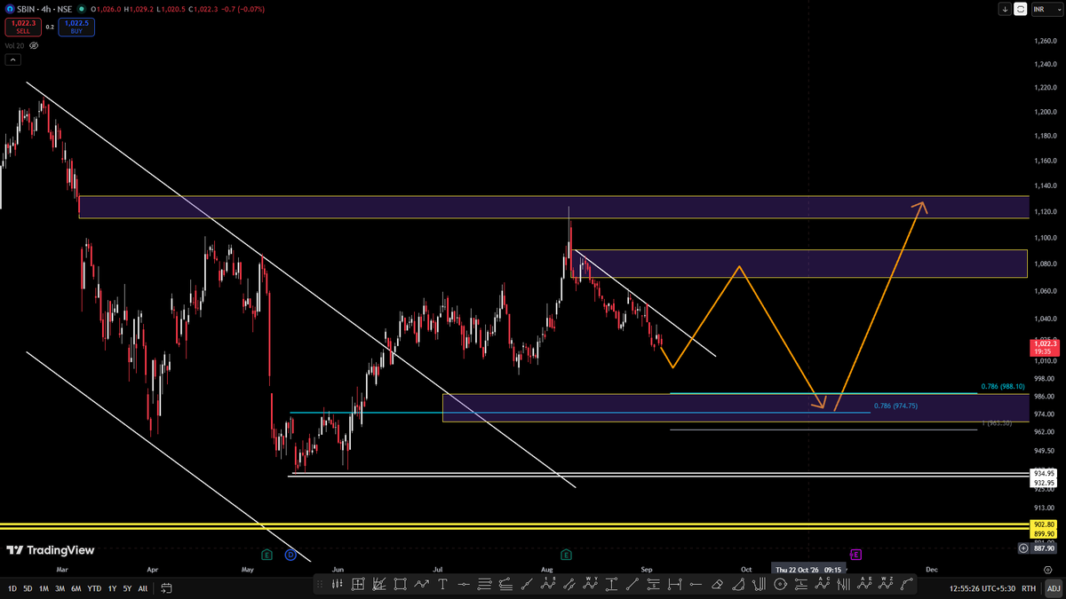Select the parallel horizontal lines tool
The image size is (1066, 599).
coord(484,584)
